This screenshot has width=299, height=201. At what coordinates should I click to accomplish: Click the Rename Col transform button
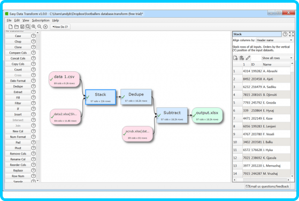[18, 159]
